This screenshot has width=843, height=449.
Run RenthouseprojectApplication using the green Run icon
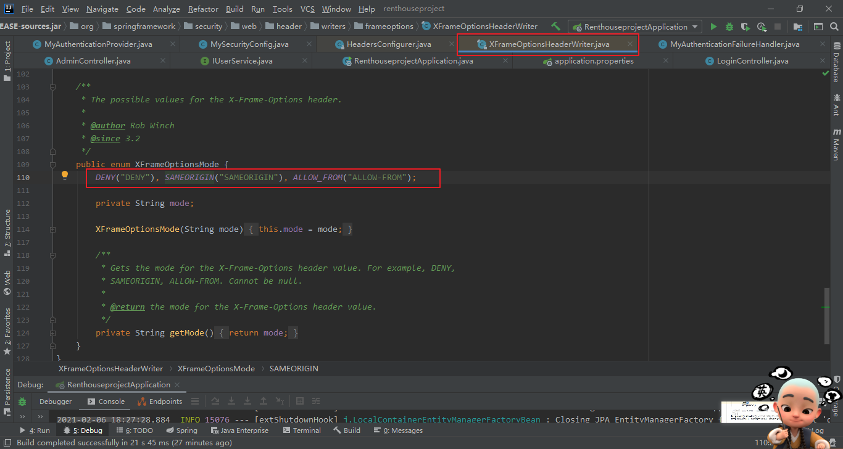click(714, 27)
